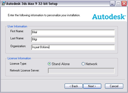This screenshot has height=93, width=128.
Task: Close the setup window
Action: coord(124,4)
